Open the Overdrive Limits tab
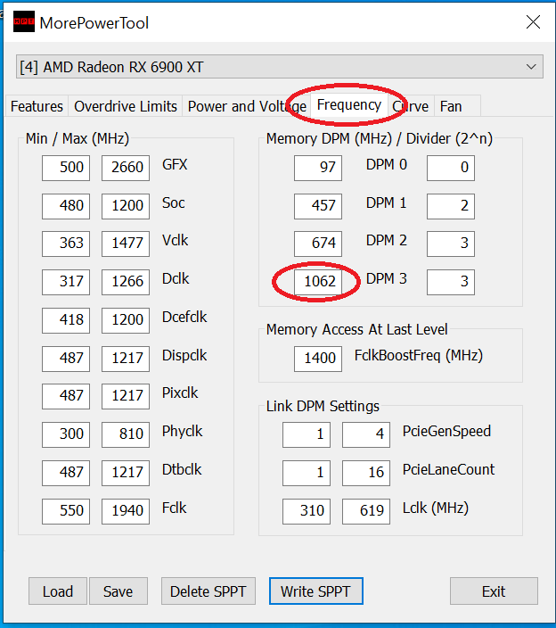This screenshot has width=556, height=628. pyautogui.click(x=126, y=106)
